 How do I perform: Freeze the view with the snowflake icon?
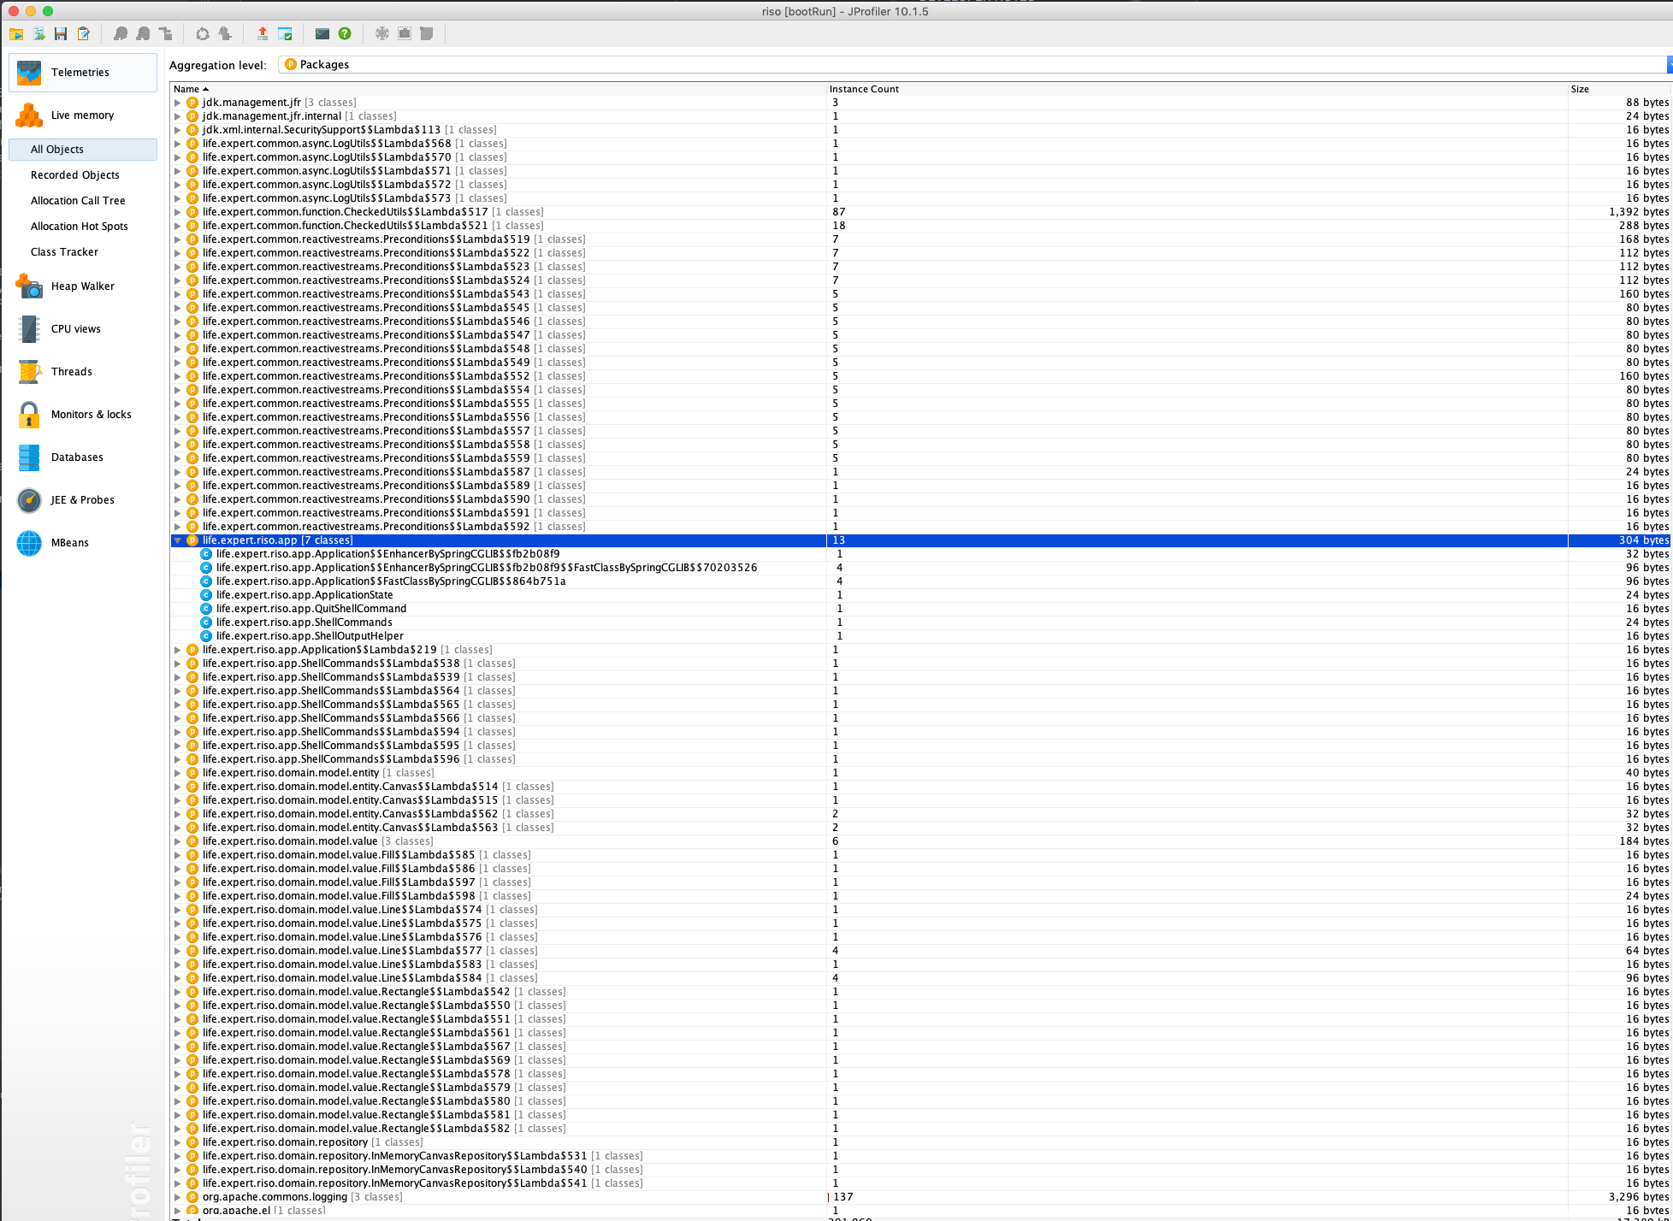(x=382, y=34)
